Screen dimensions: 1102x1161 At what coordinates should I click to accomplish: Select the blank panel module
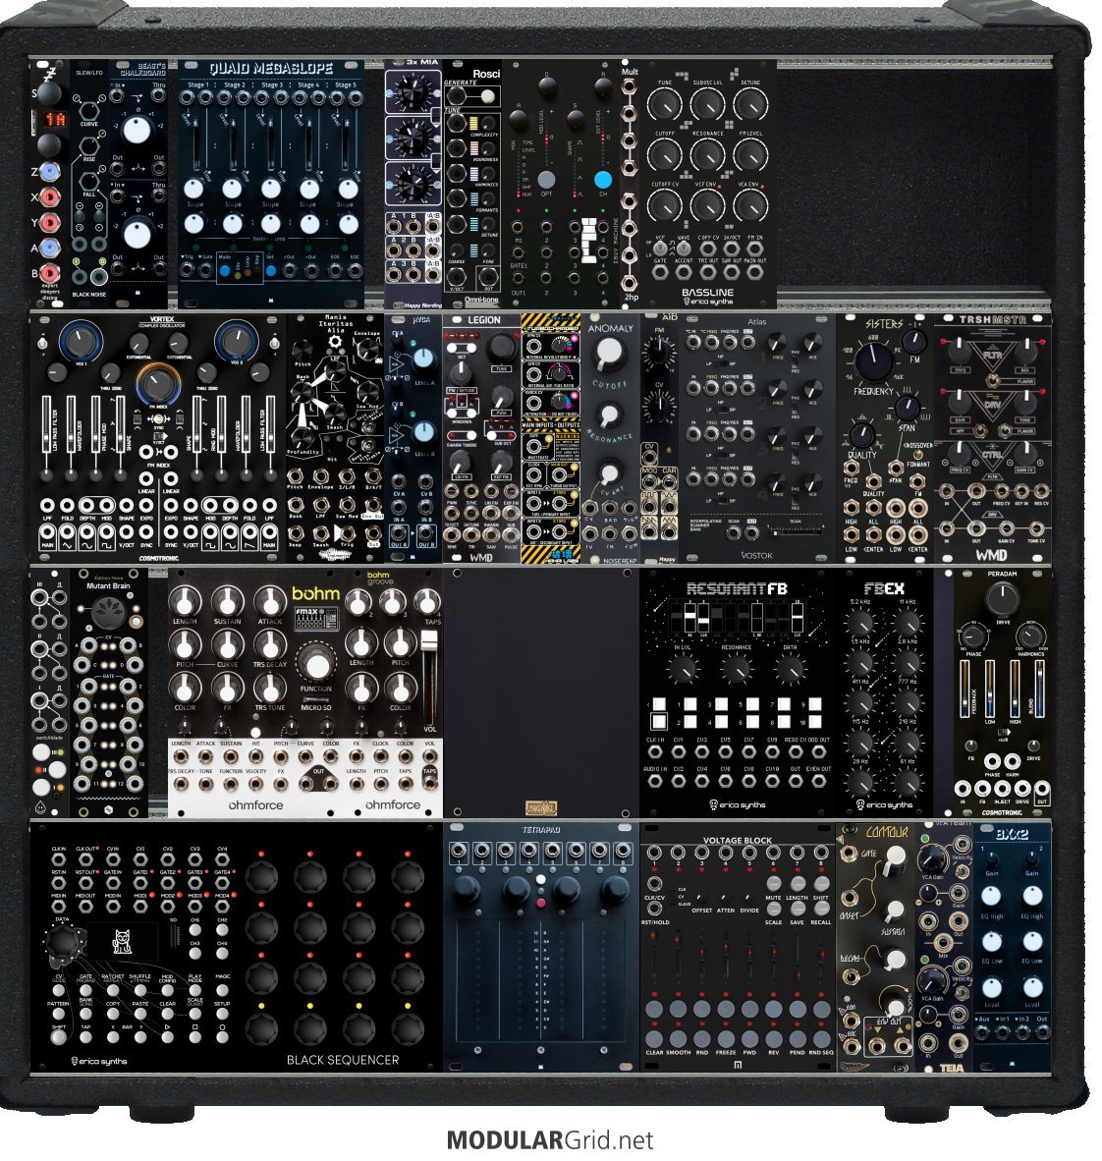click(x=541, y=693)
